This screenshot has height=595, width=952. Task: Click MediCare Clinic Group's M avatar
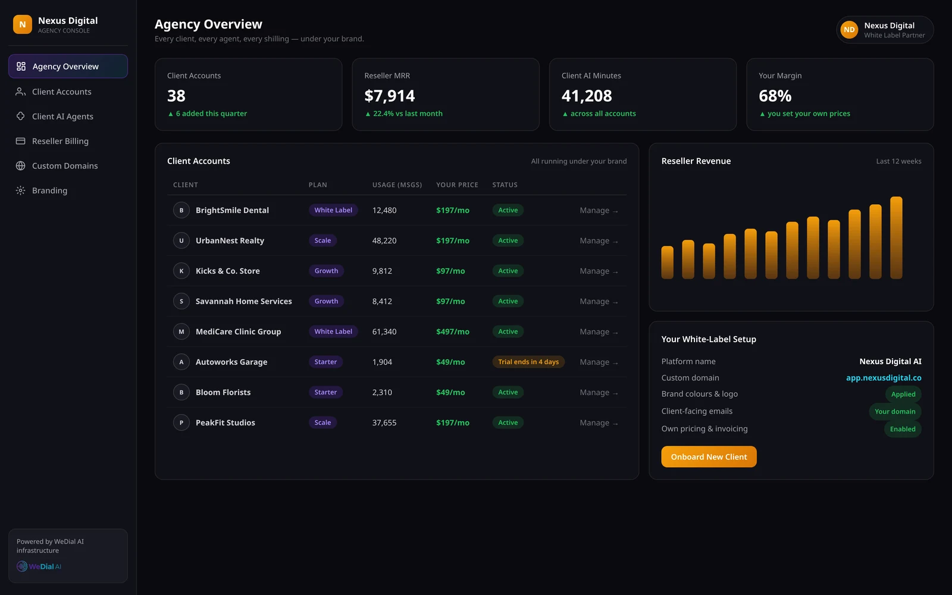click(x=181, y=331)
